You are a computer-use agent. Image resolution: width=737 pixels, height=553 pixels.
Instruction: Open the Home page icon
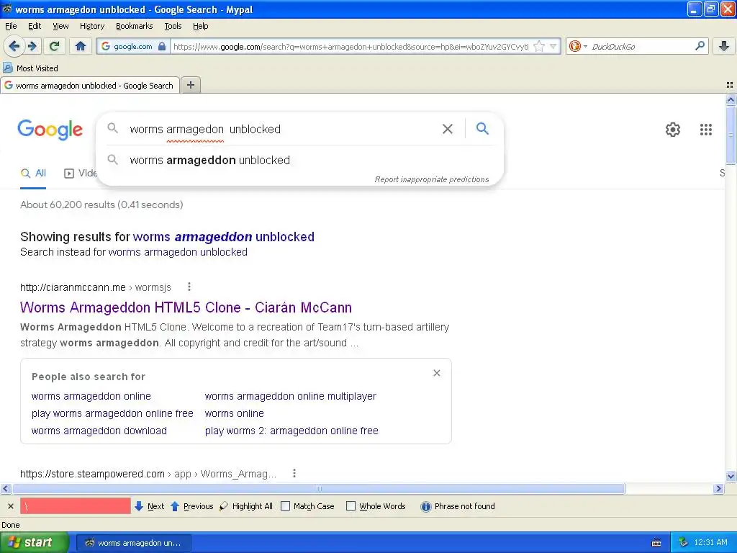tap(81, 46)
